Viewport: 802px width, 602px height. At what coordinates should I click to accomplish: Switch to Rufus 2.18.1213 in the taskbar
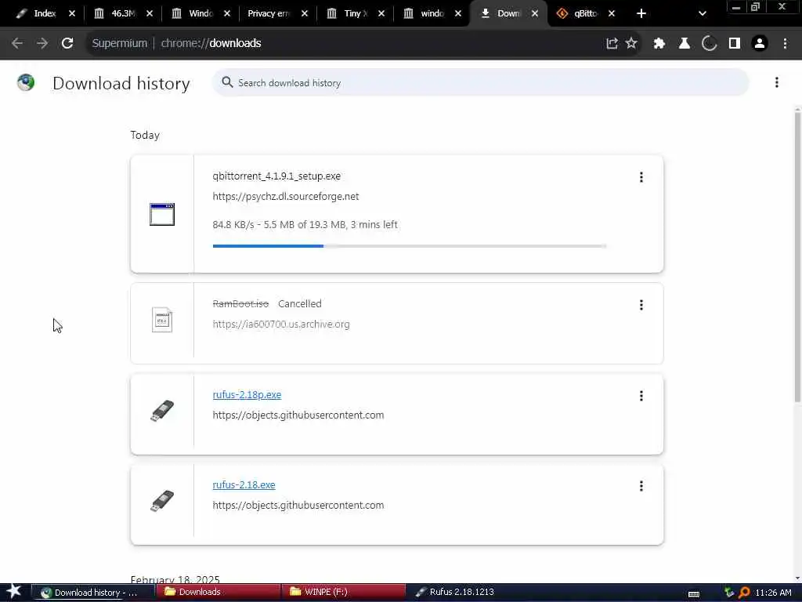462,593
